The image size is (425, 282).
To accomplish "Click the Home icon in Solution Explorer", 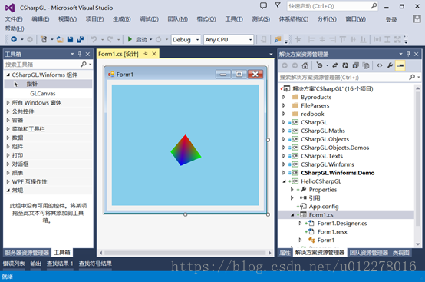I will tap(305, 65).
